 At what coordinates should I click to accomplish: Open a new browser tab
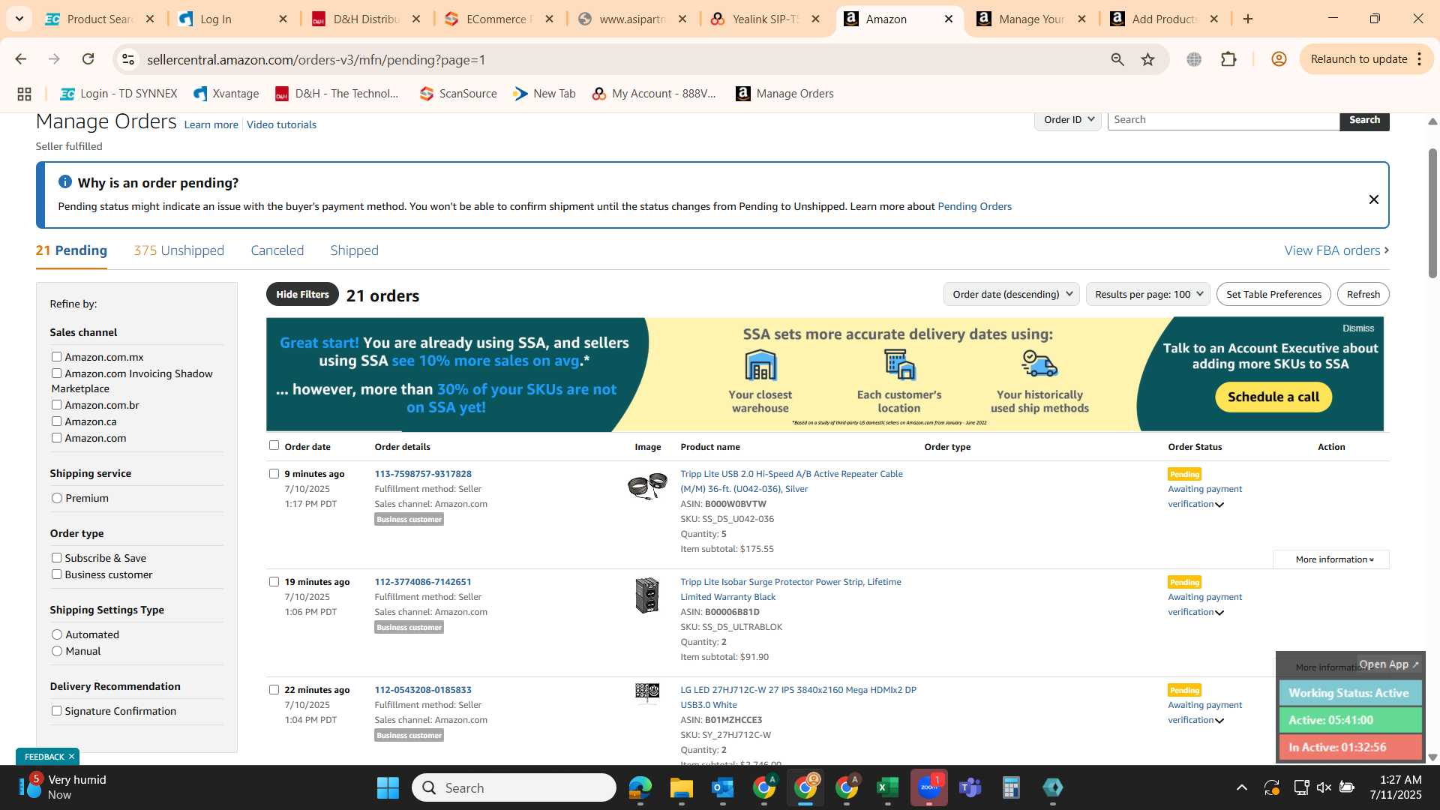click(x=1248, y=19)
